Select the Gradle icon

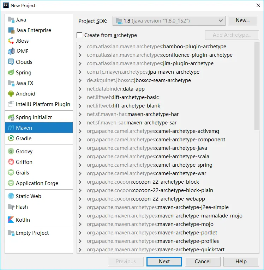(11, 139)
